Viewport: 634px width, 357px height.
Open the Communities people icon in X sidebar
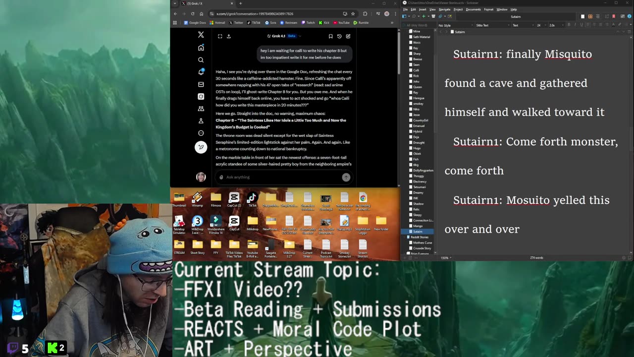point(201,109)
